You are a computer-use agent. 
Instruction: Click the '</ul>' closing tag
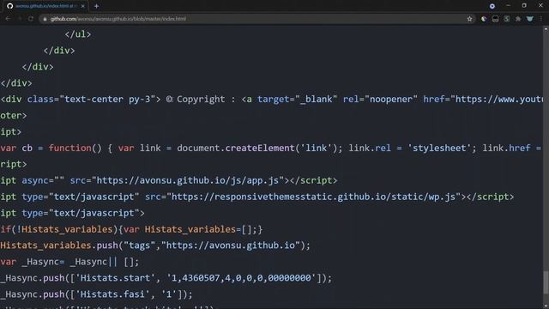coord(78,34)
